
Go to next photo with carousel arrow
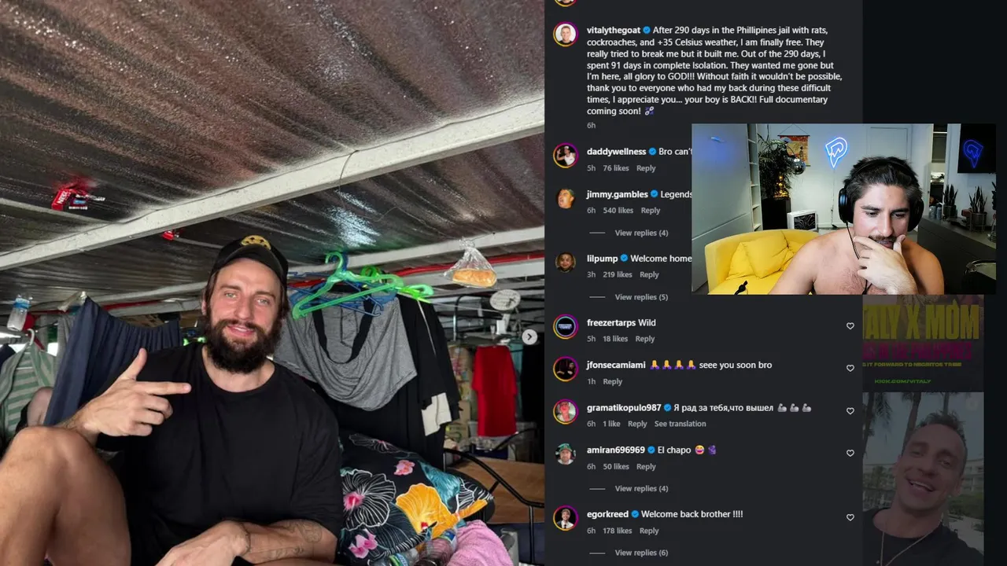[x=529, y=336]
